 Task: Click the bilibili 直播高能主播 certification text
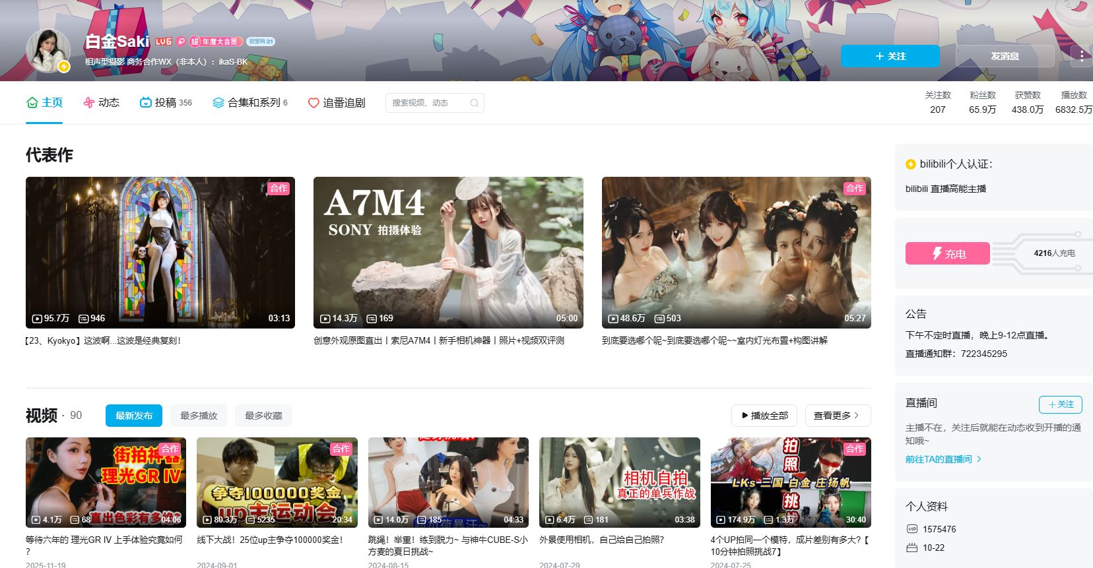946,189
